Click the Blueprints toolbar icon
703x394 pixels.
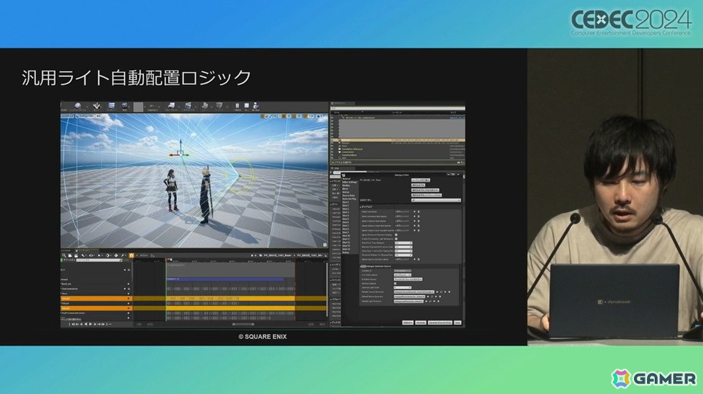[x=171, y=107]
